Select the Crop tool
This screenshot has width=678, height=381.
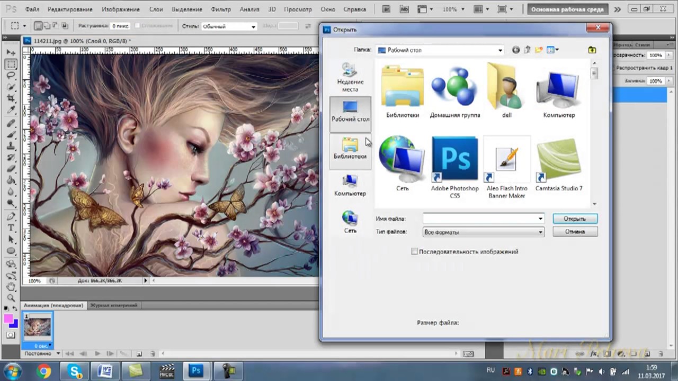click(11, 99)
